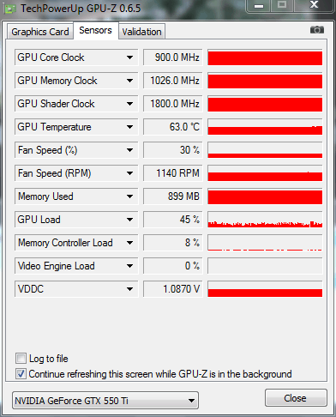Open the Fan Speed (RPM) dropdown arrow
The width and height of the screenshot is (336, 417).
[129, 173]
